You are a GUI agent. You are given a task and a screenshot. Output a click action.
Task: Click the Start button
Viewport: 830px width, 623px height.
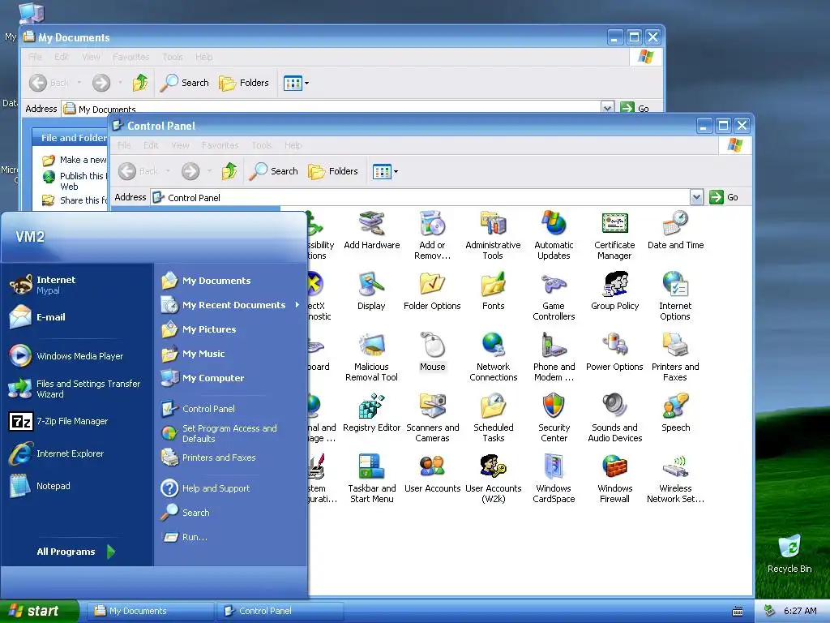point(39,611)
